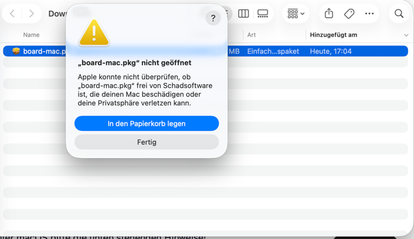Go back with the left chevron
The image size is (414, 239).
click(12, 14)
